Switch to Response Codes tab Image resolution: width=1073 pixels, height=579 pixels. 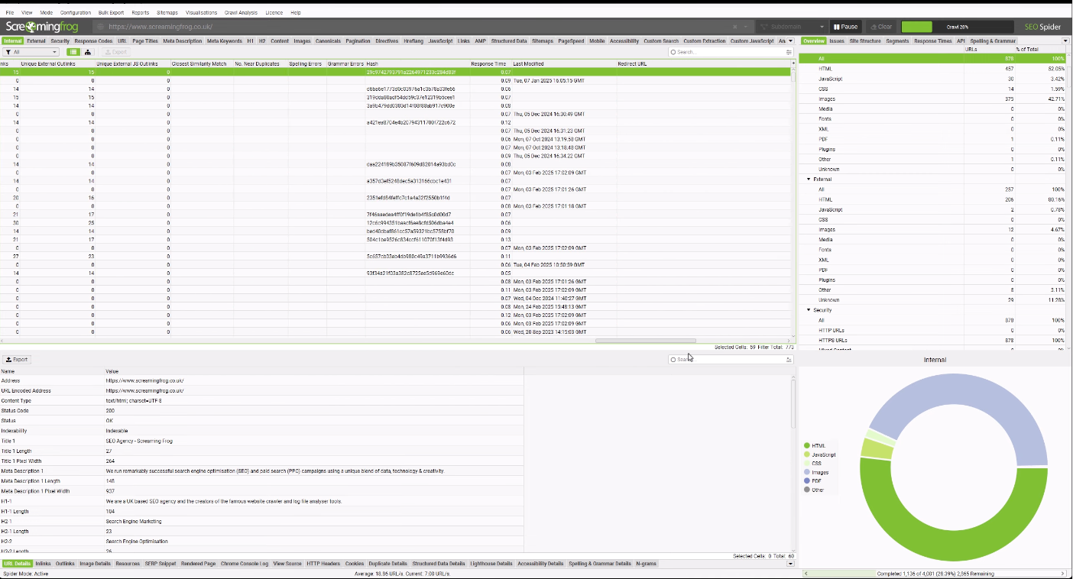tap(93, 40)
